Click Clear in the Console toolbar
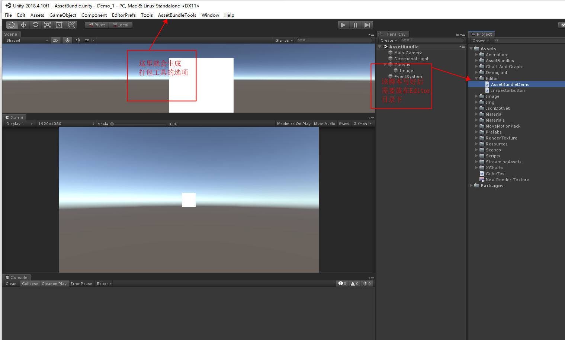 (x=10, y=283)
